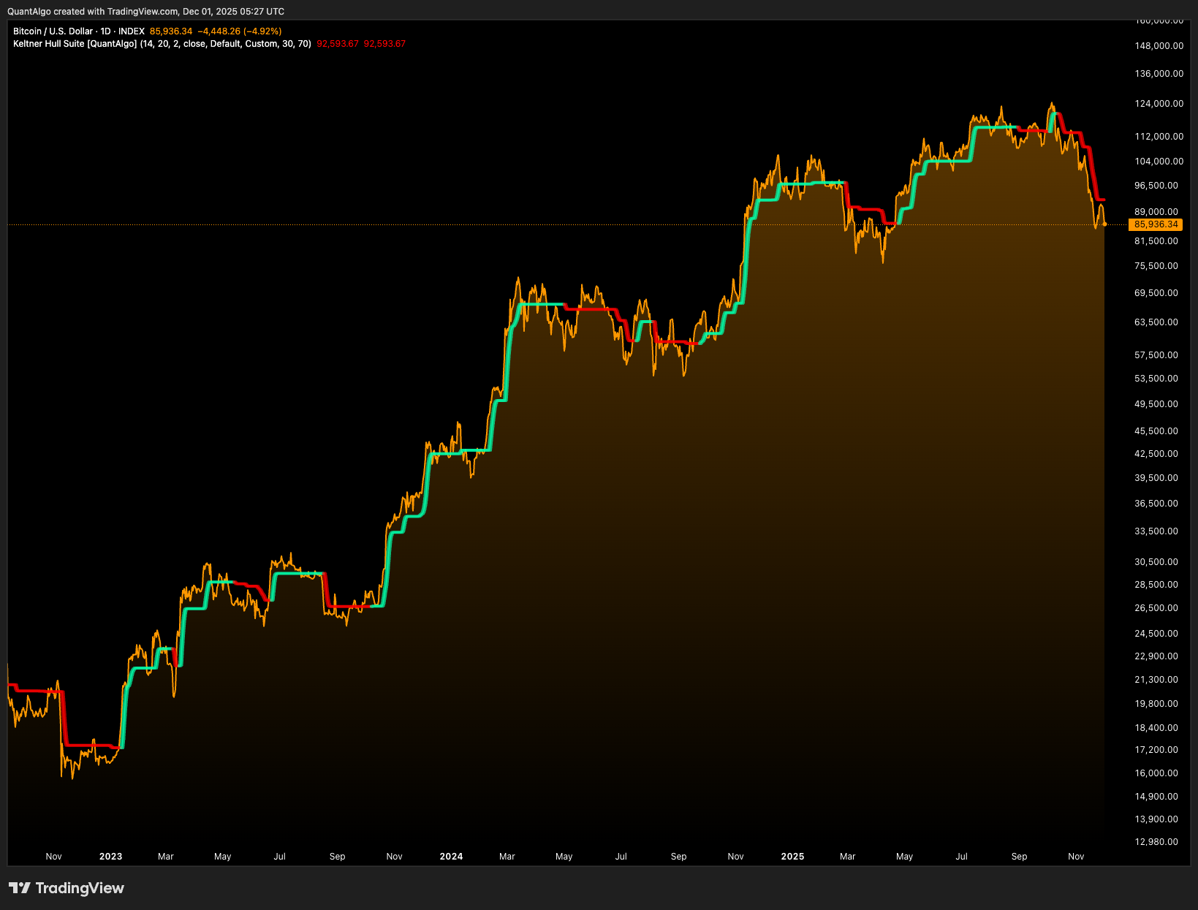Click the "75,500.00" price axis label

coord(1156,266)
